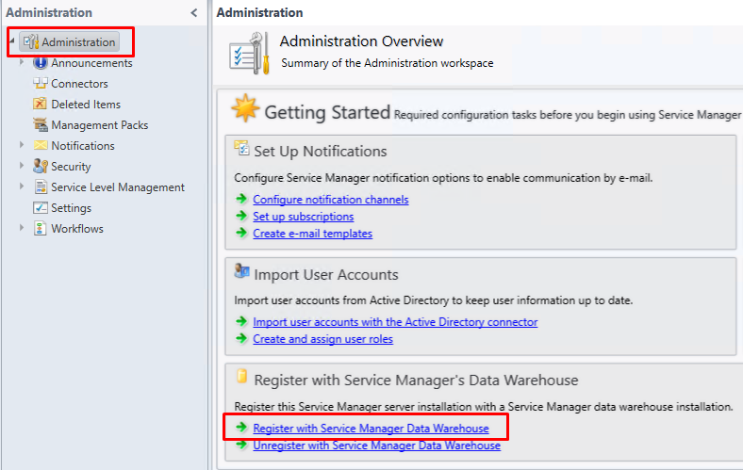The width and height of the screenshot is (743, 470).
Task: Open Create and assign user roles link
Action: [322, 339]
